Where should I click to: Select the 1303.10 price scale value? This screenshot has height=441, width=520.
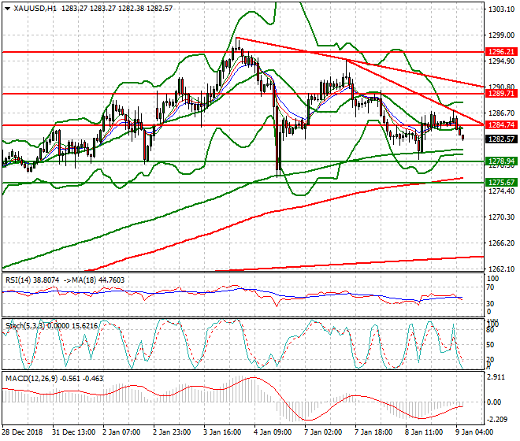pyautogui.click(x=501, y=9)
